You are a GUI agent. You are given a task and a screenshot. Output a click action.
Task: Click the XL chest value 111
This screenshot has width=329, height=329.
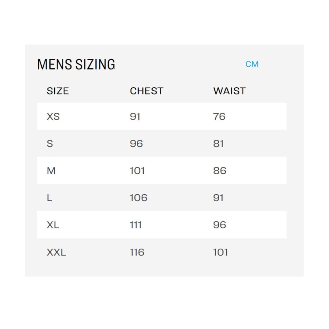(x=136, y=225)
